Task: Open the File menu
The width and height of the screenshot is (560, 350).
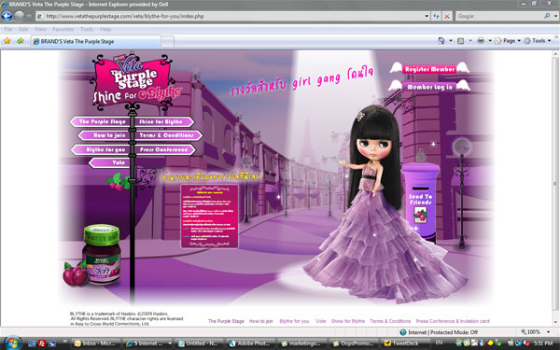Action: point(8,29)
